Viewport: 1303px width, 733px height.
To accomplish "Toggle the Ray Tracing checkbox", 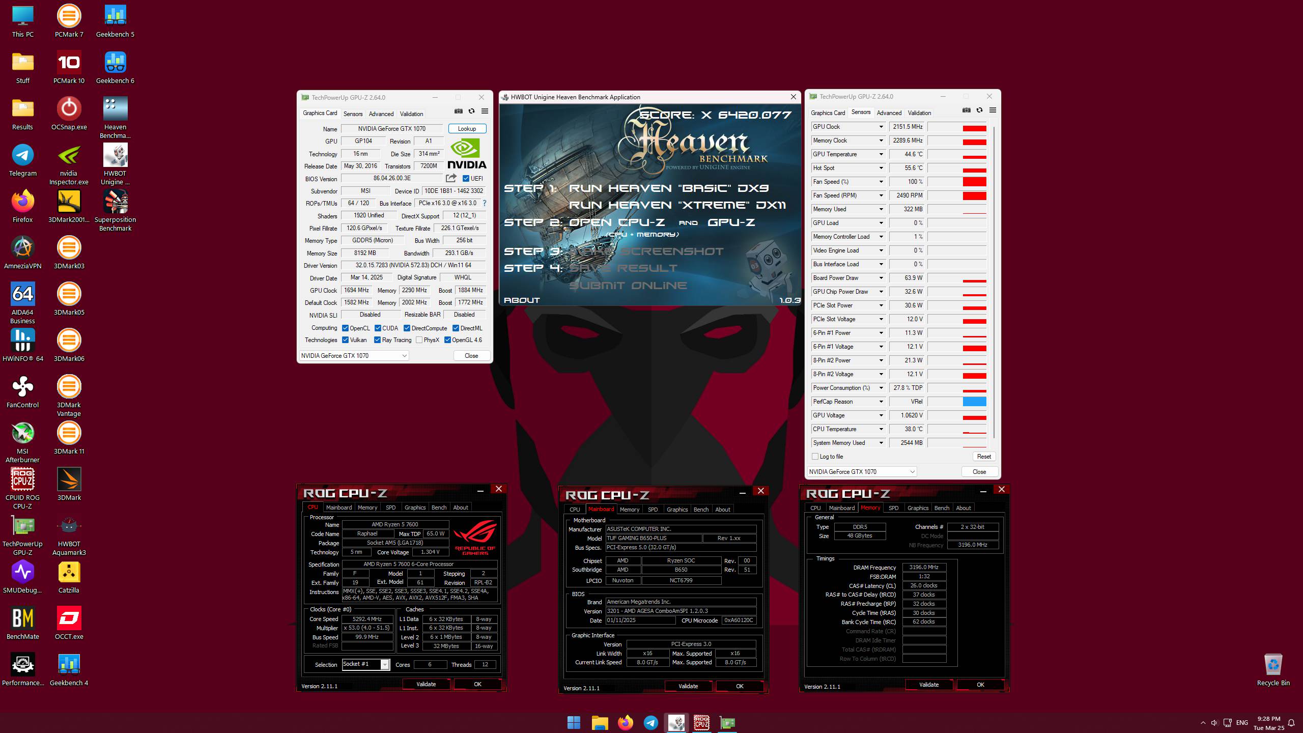I will coord(377,340).
